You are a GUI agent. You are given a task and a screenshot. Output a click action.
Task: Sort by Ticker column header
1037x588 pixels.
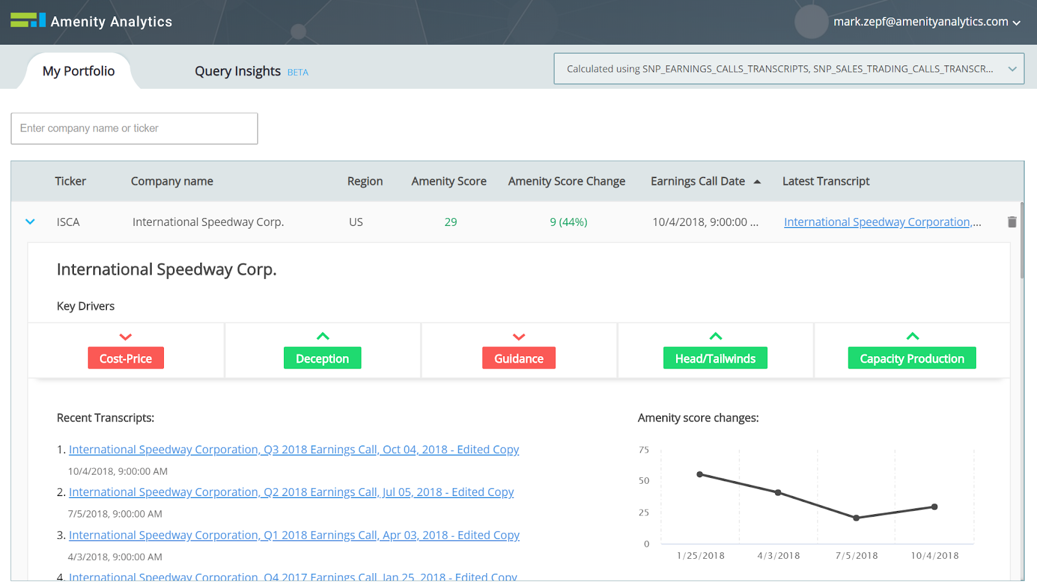71,181
